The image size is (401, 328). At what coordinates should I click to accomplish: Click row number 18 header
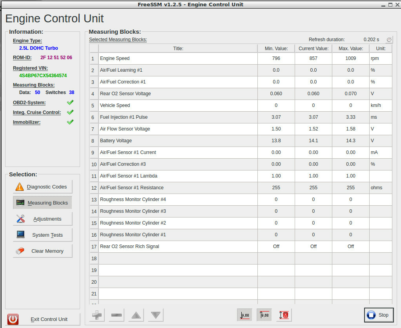pyautogui.click(x=94, y=259)
